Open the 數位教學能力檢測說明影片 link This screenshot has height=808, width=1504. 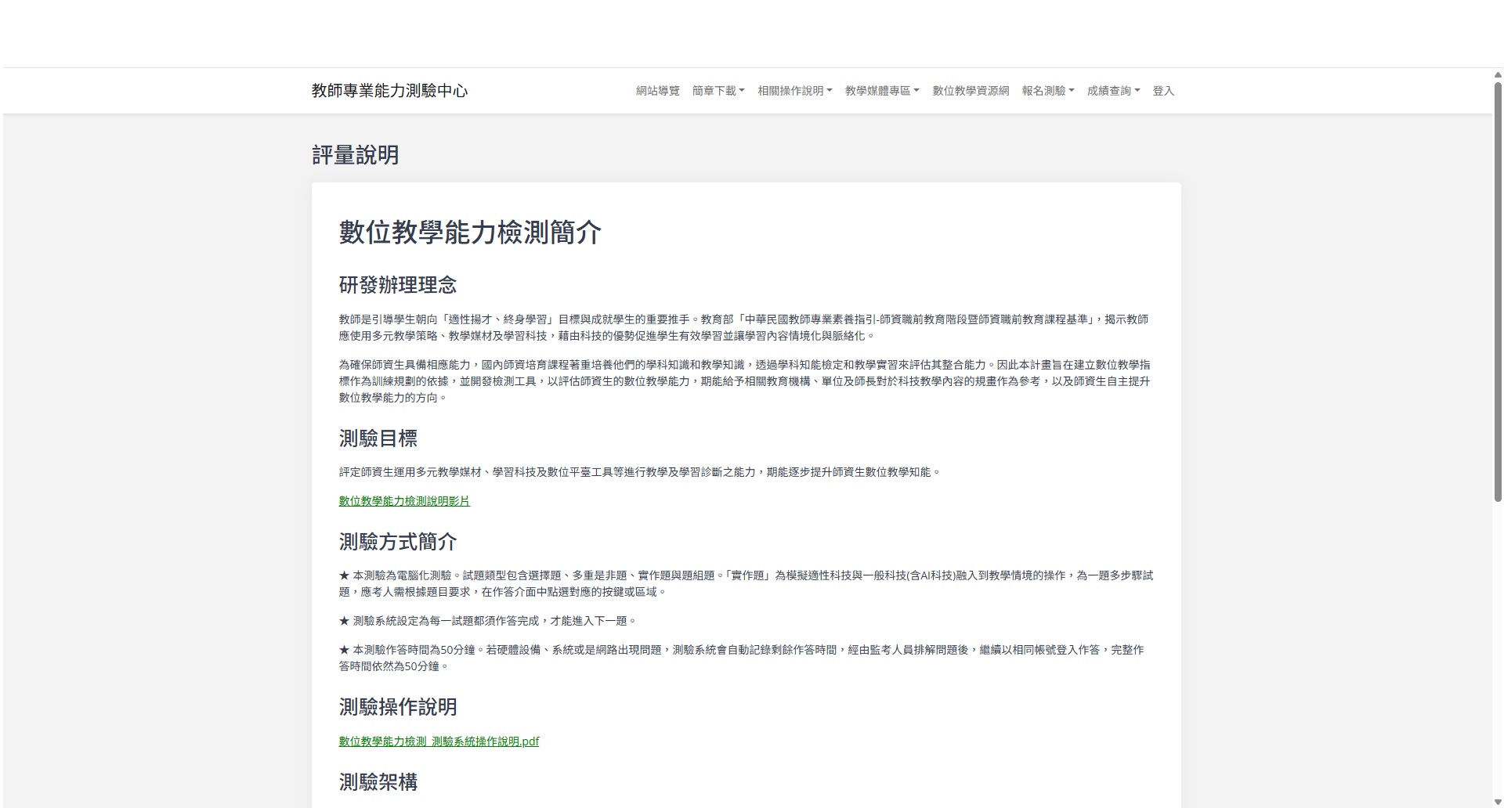(x=404, y=501)
